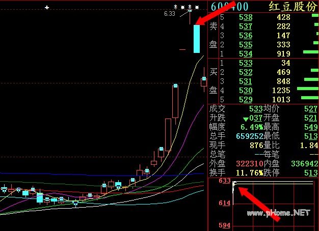Click buy level 2 volume 469

point(283,72)
